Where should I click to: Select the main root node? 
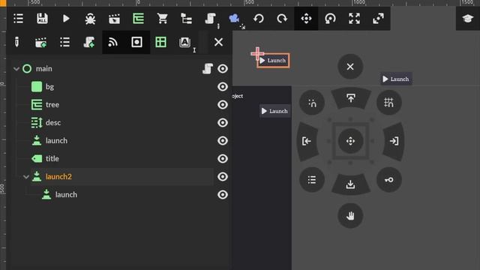point(43,68)
